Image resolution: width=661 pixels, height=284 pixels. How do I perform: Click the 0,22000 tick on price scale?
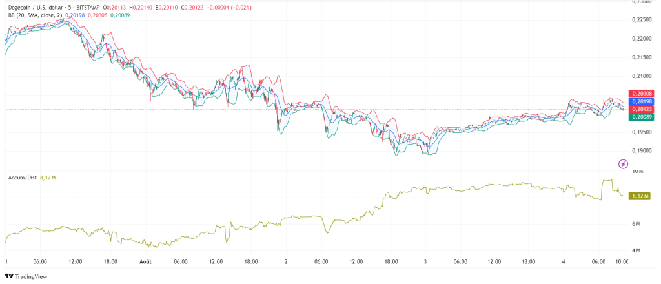pos(643,39)
